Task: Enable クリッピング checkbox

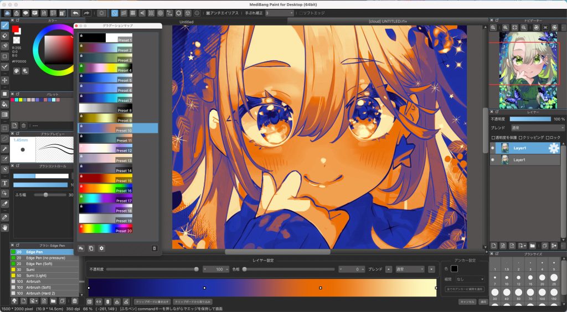Action: tap(520, 138)
